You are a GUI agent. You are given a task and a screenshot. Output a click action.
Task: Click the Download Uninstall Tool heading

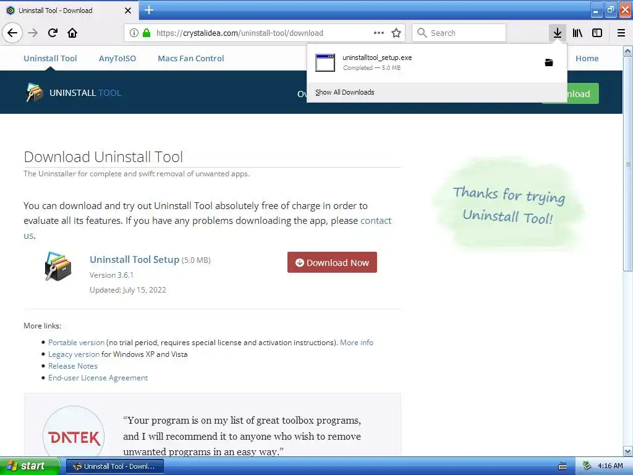(x=103, y=156)
